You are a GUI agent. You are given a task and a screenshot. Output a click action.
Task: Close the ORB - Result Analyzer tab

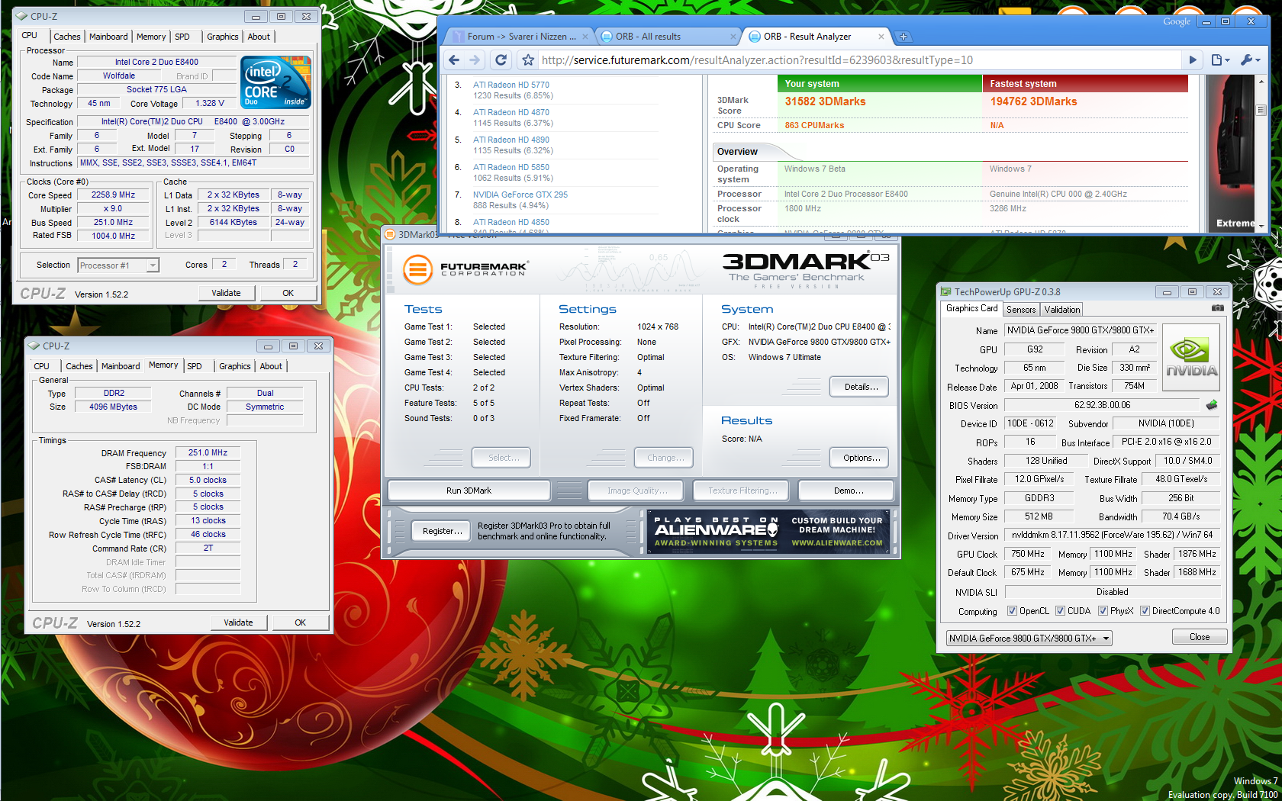881,37
